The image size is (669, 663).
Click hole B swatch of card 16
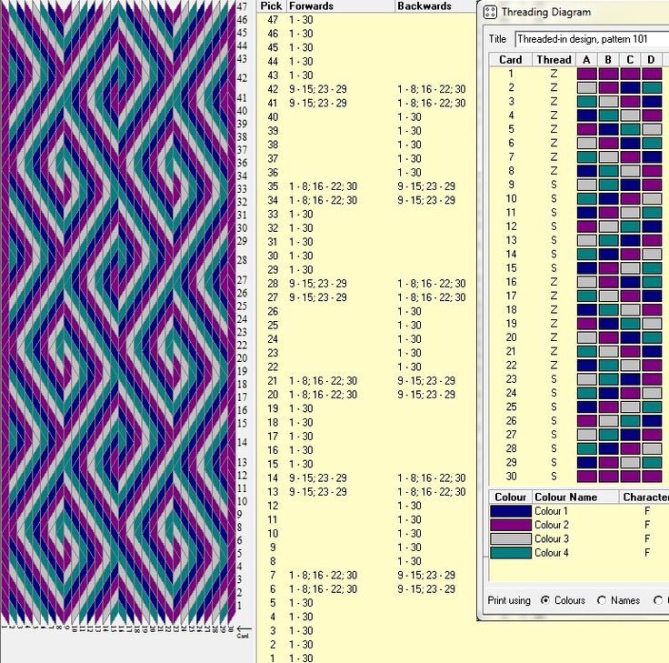(608, 282)
